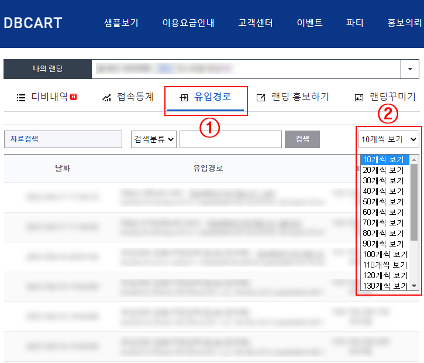Open 이용요금안내 in the top menu
The image size is (424, 363).
click(x=188, y=23)
